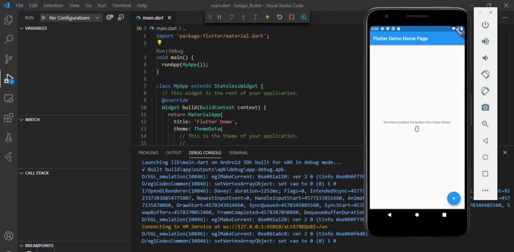This screenshot has height=252, width=514.
Task: Select the DEBUG CONSOLE tab
Action: [205, 153]
